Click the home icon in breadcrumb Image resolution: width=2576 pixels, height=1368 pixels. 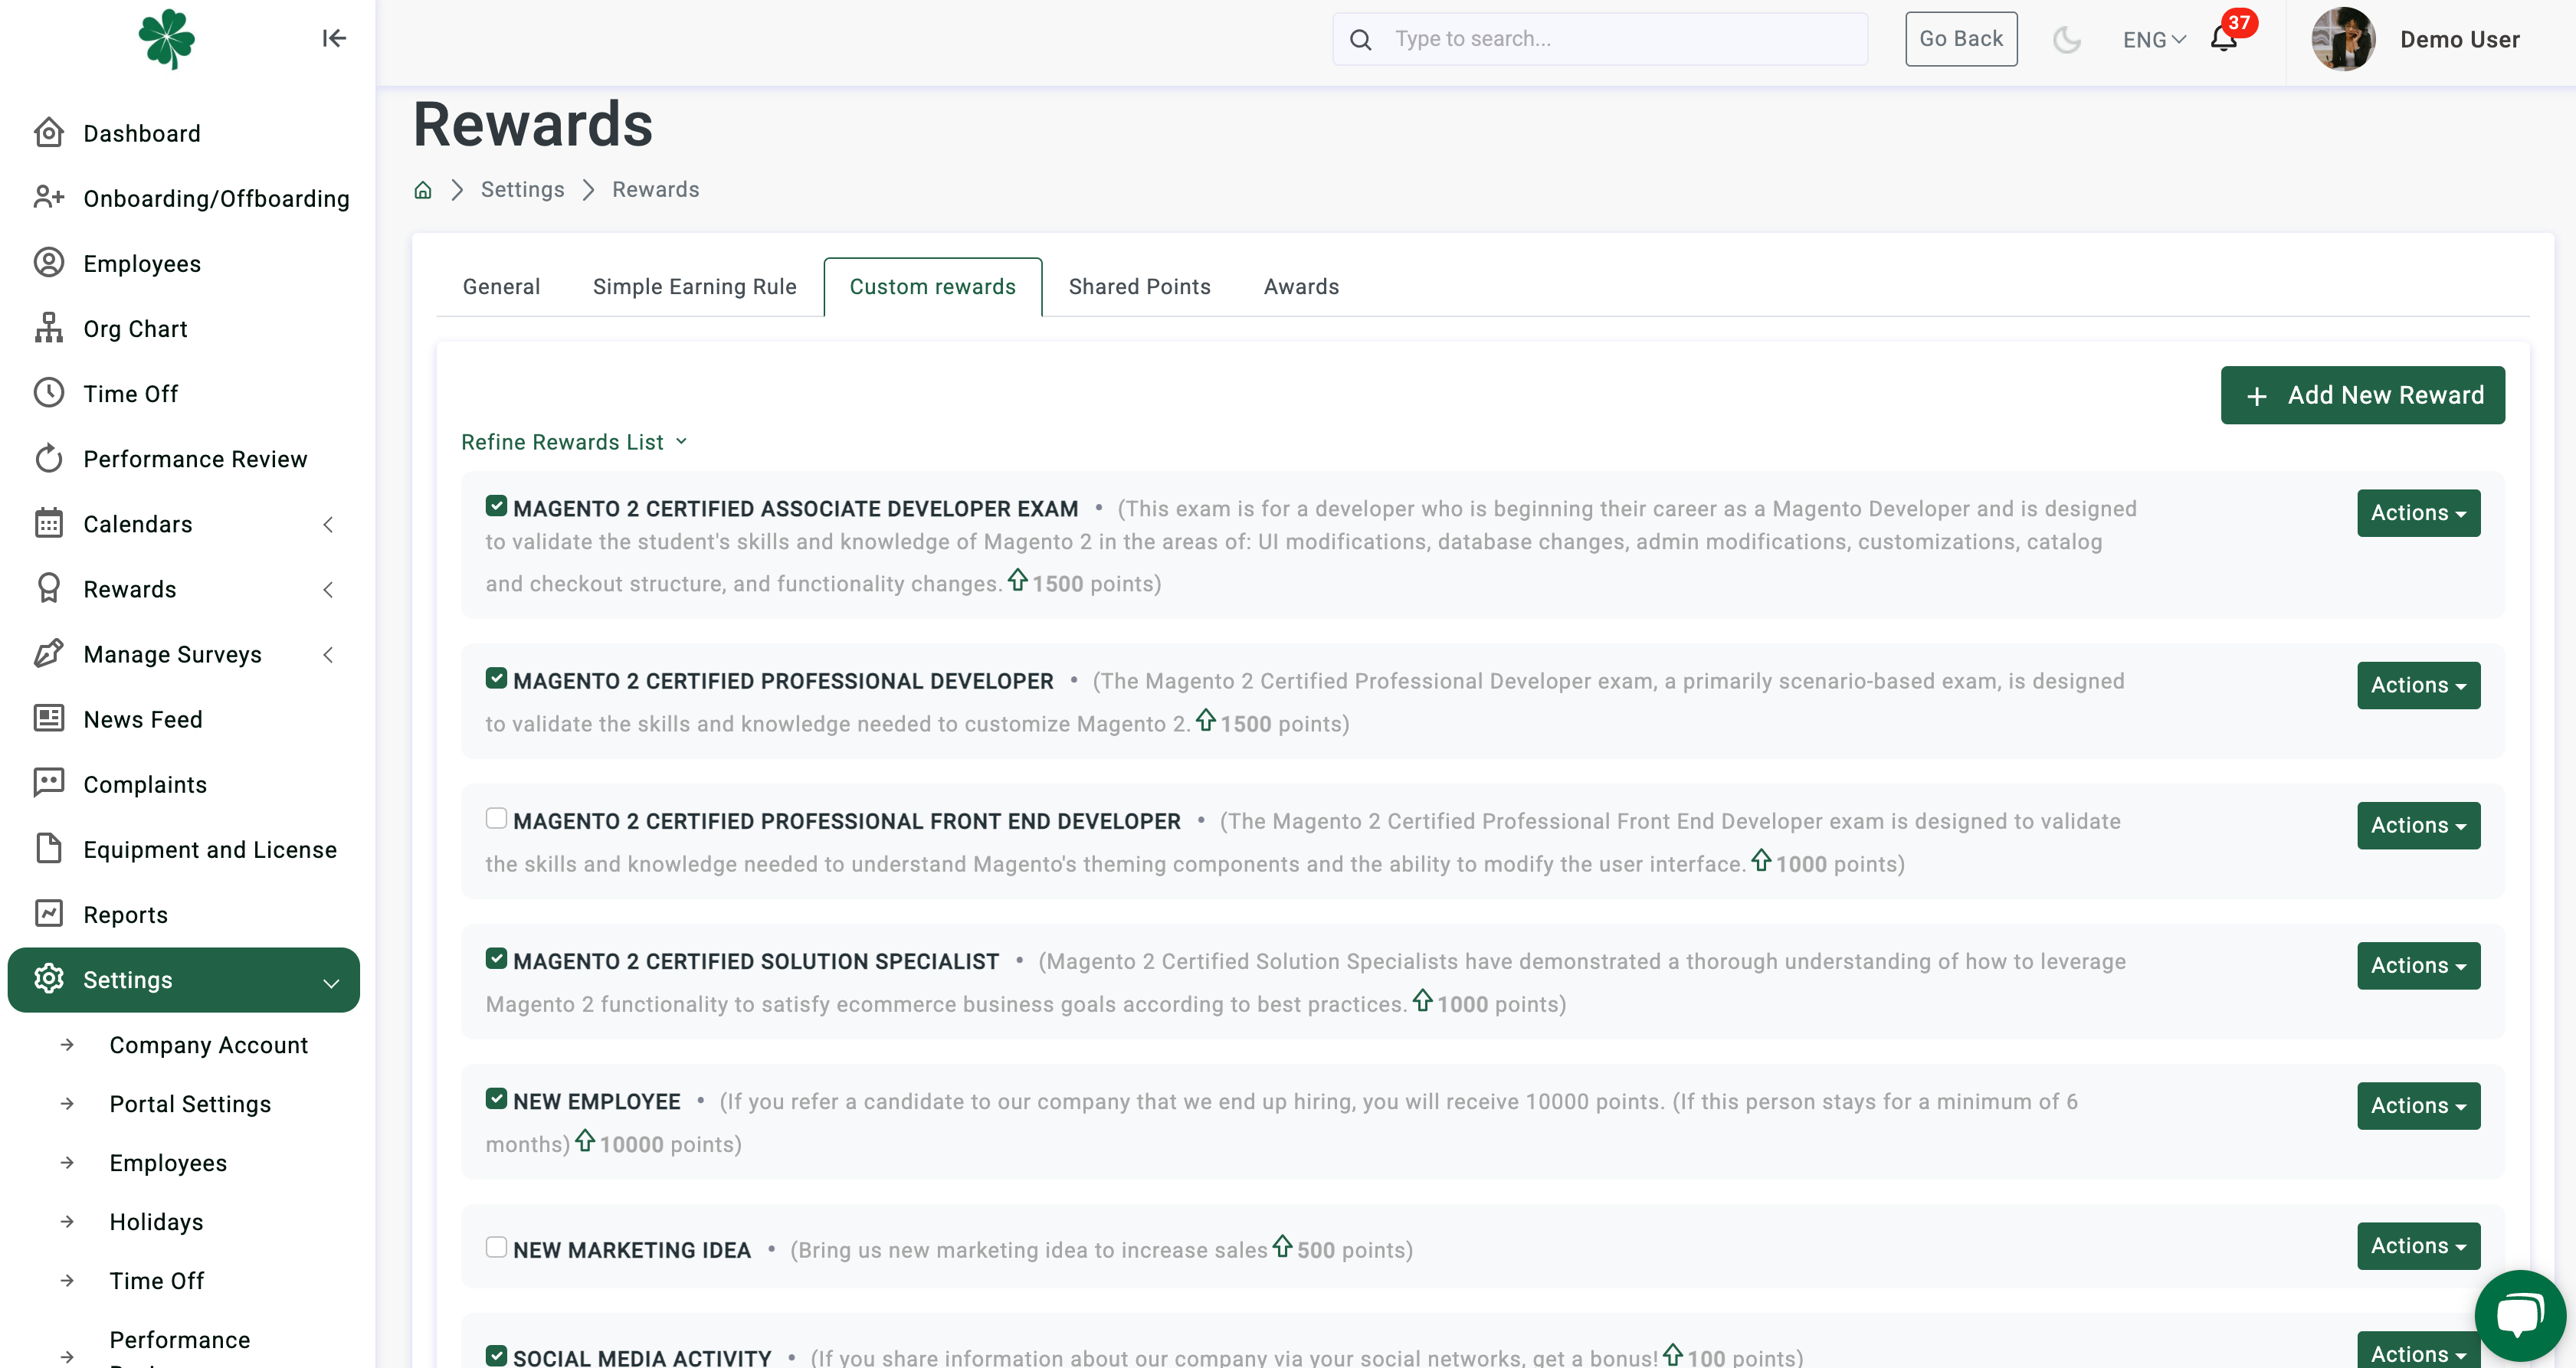click(423, 189)
